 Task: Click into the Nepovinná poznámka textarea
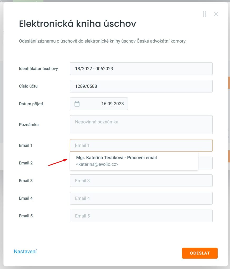(x=141, y=125)
